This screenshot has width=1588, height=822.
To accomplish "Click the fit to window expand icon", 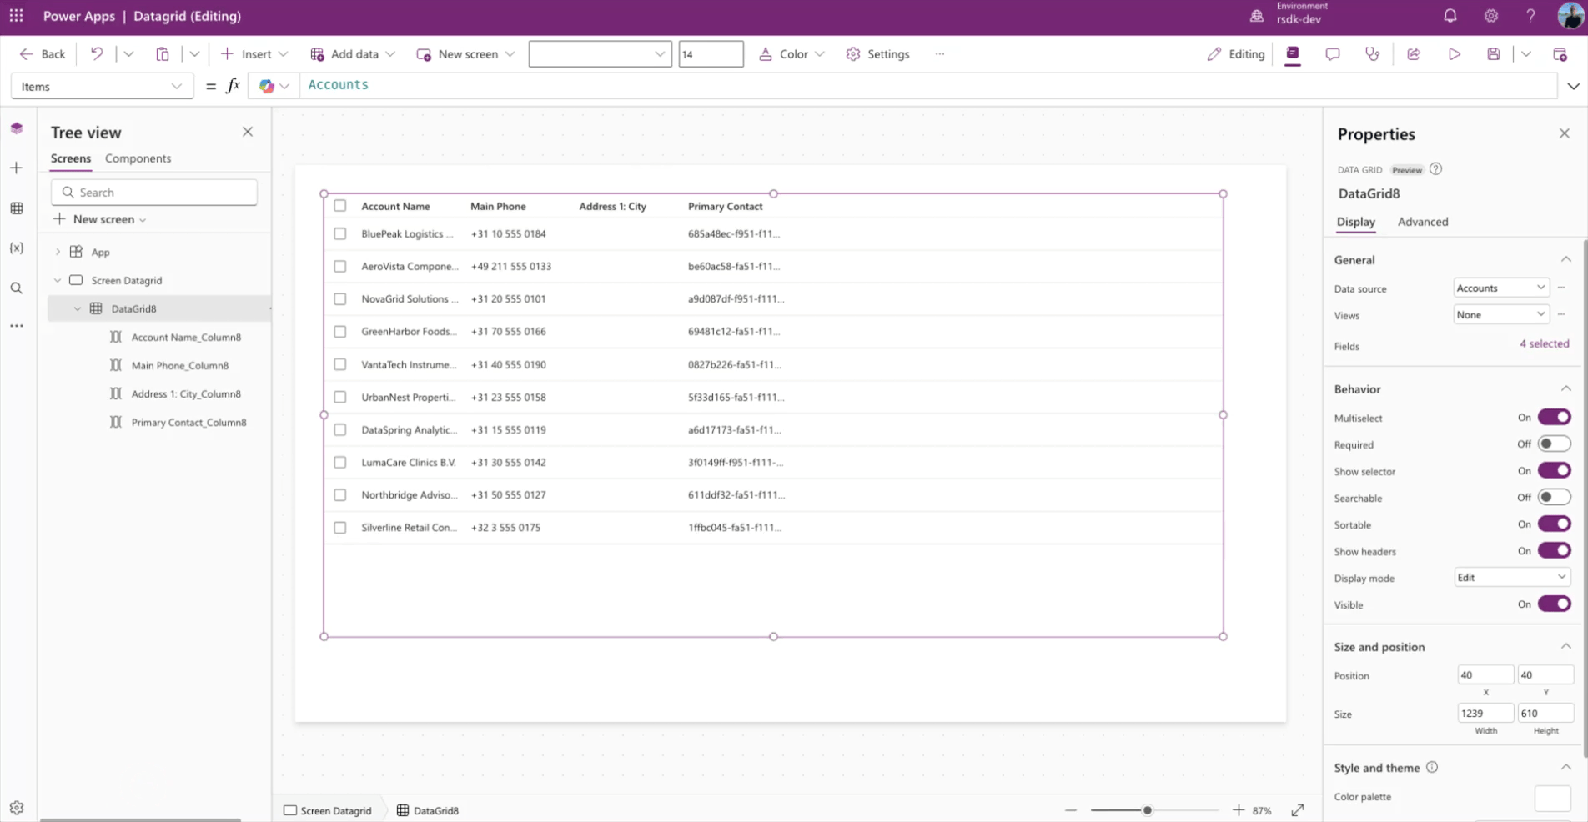I will click(1298, 810).
